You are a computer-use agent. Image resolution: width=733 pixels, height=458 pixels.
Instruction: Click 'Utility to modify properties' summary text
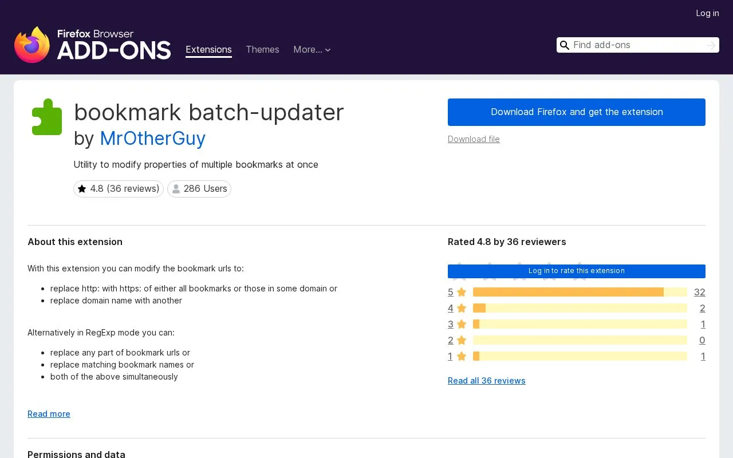[196, 165]
